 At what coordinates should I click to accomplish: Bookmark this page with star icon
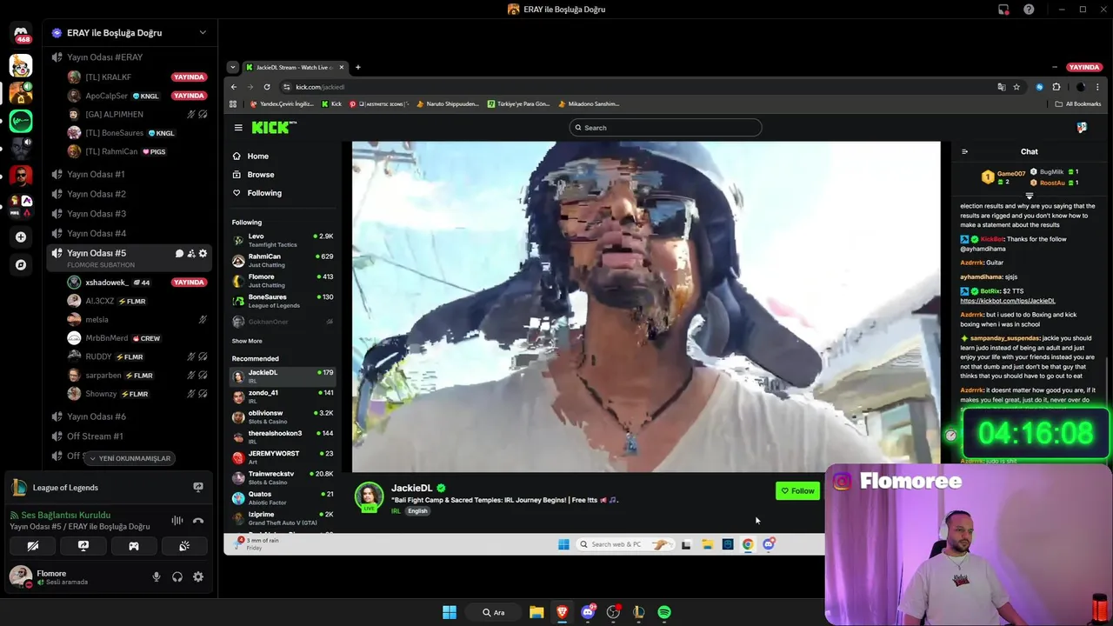(1016, 87)
